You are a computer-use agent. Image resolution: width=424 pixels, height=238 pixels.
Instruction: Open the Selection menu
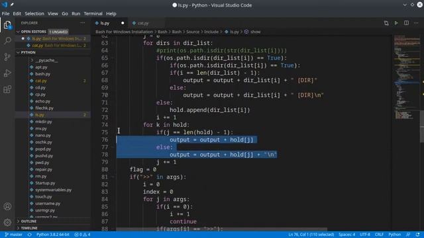34,13
